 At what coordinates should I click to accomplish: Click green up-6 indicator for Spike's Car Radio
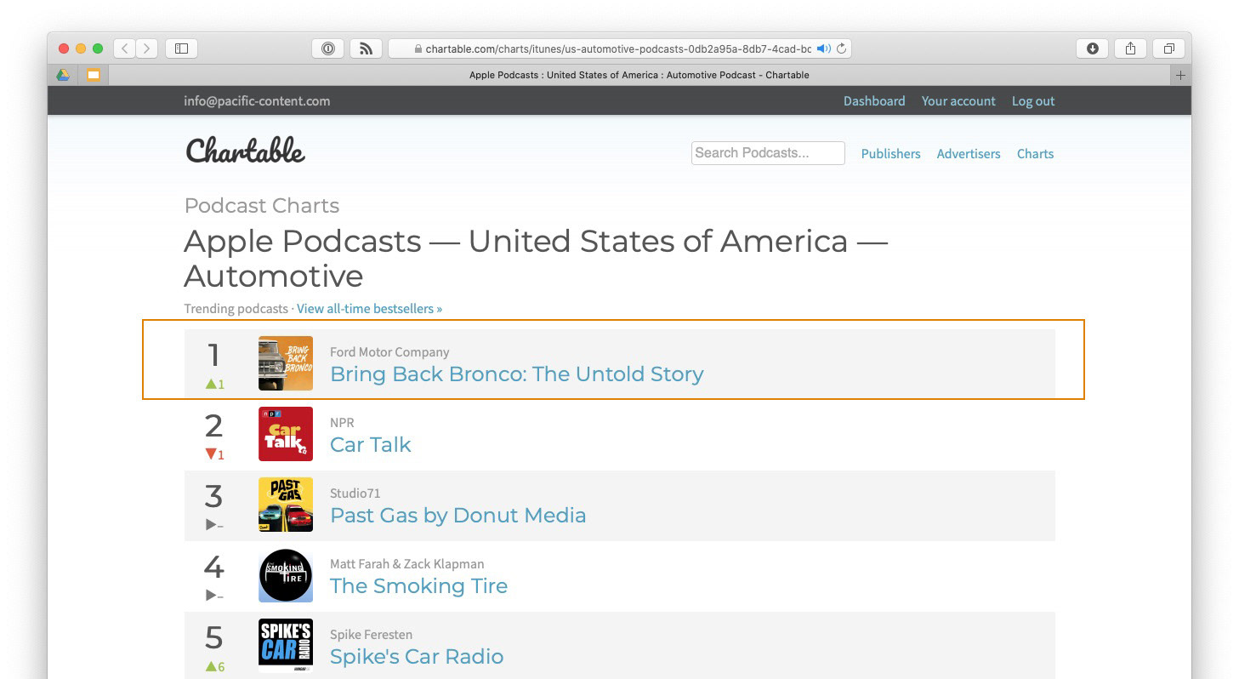point(214,666)
